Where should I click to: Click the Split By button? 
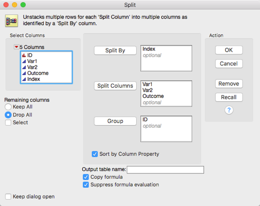[115, 51]
